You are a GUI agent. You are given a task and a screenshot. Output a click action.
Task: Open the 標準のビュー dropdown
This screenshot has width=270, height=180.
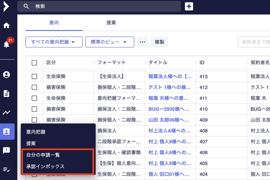[x=109, y=42]
